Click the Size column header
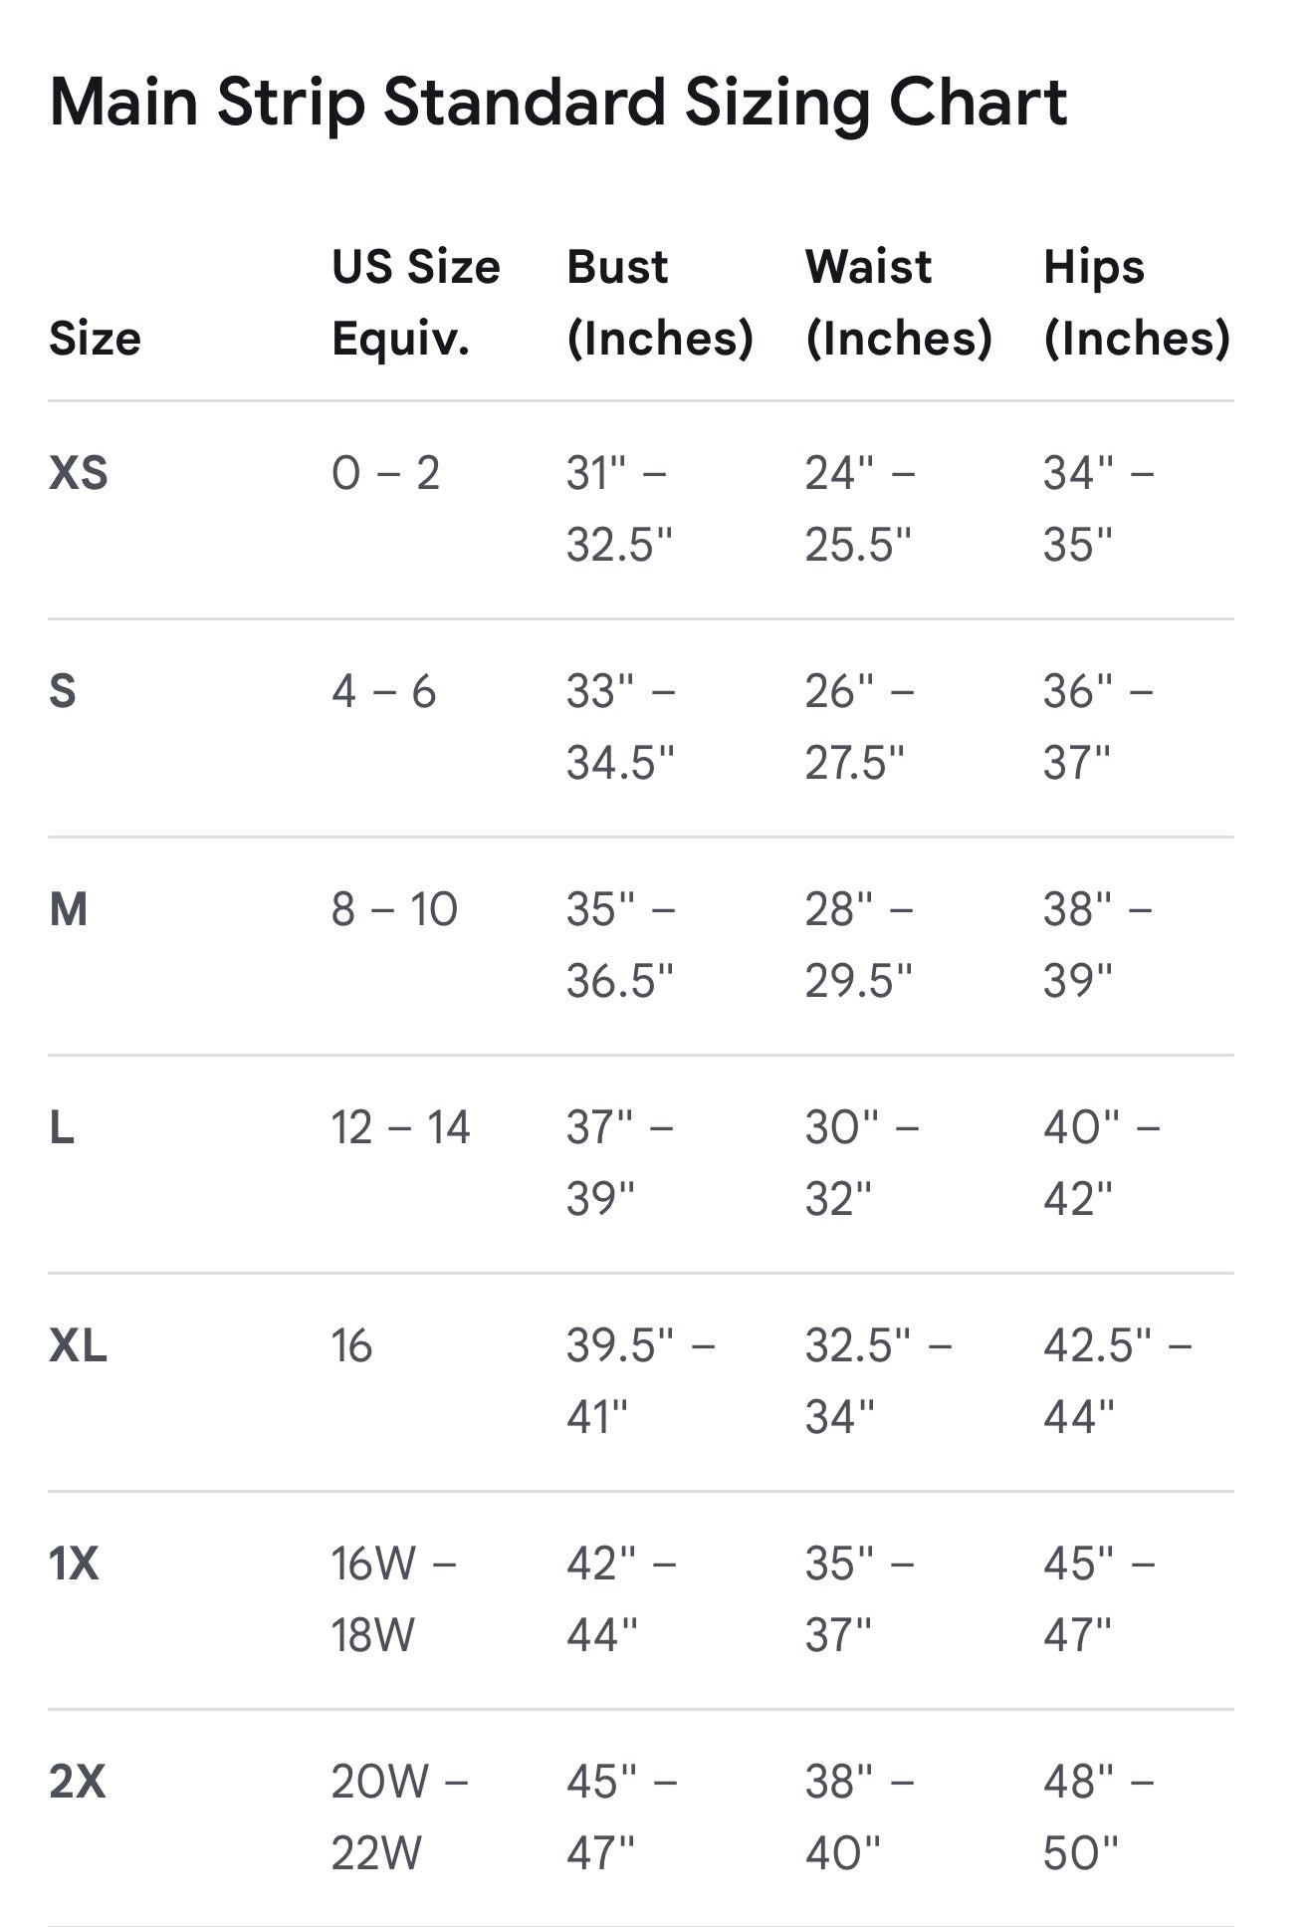Image resolution: width=1314 pixels, height=1927 pixels. [x=95, y=339]
